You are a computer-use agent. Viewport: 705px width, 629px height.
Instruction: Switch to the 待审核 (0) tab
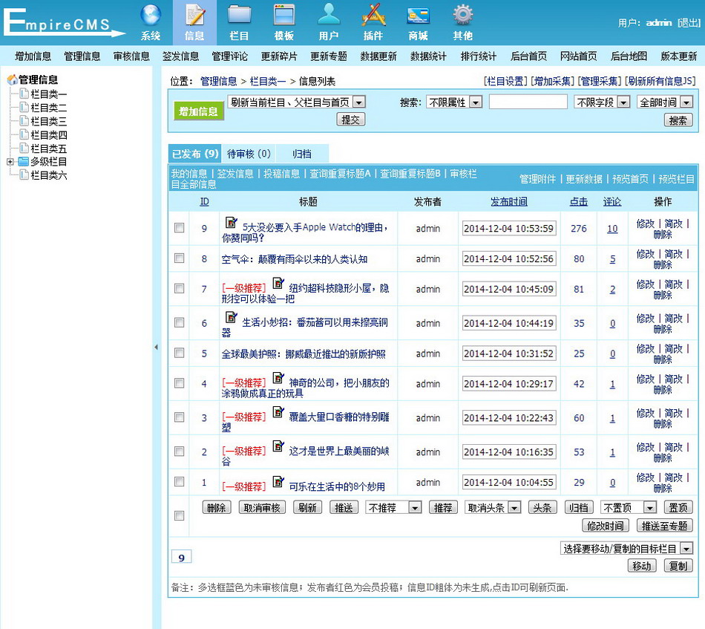(248, 154)
